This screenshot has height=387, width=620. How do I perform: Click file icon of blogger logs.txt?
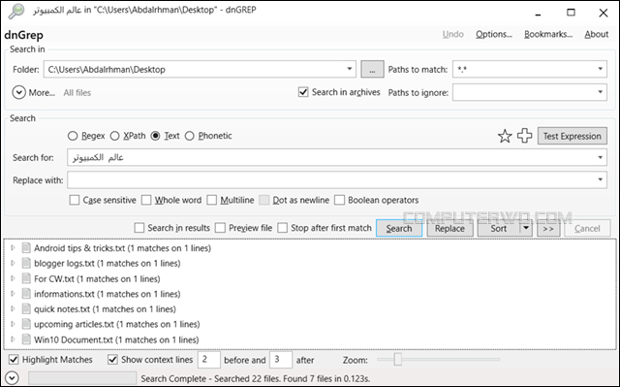tap(26, 263)
